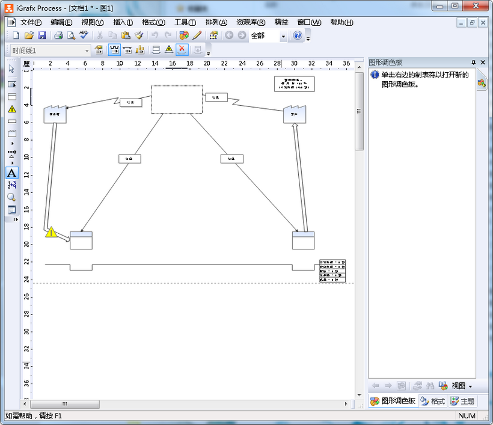Select the left factory shape on canvas
Viewport: 493px width, 425px height.
coord(55,114)
